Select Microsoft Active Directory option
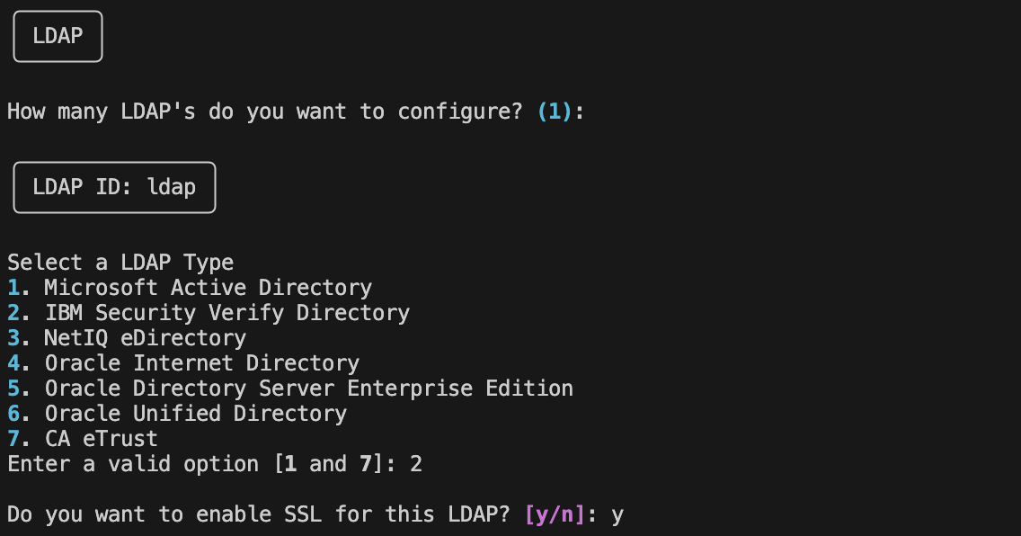Image resolution: width=1021 pixels, height=536 pixels. tap(190, 288)
